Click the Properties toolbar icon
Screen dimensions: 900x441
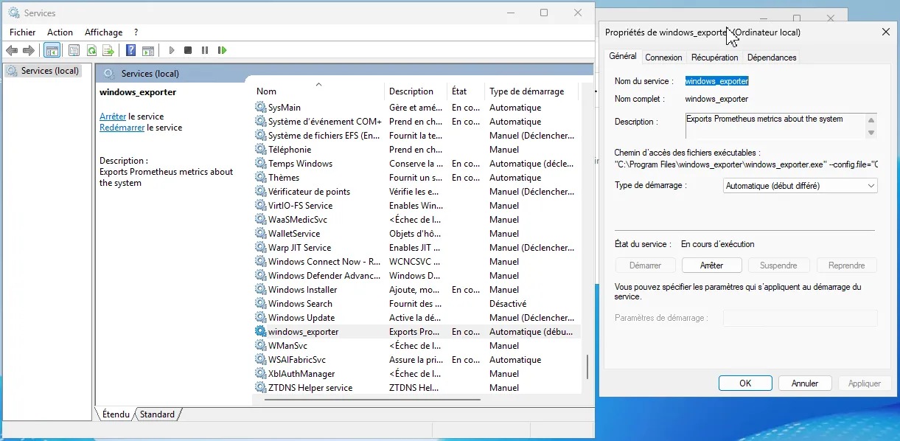point(74,50)
